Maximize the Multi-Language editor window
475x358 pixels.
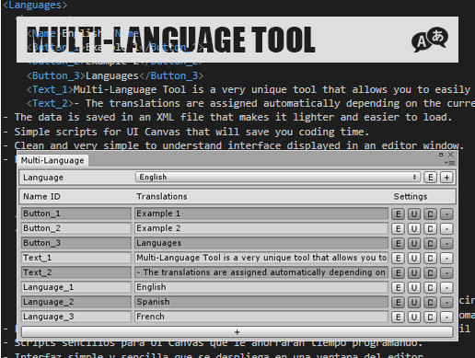click(x=441, y=155)
